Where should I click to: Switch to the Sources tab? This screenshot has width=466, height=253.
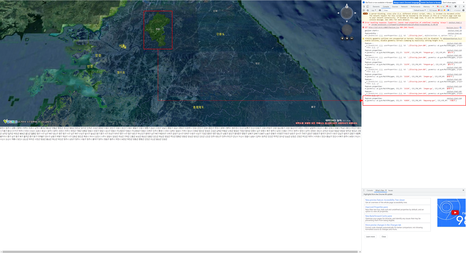coord(395,6)
